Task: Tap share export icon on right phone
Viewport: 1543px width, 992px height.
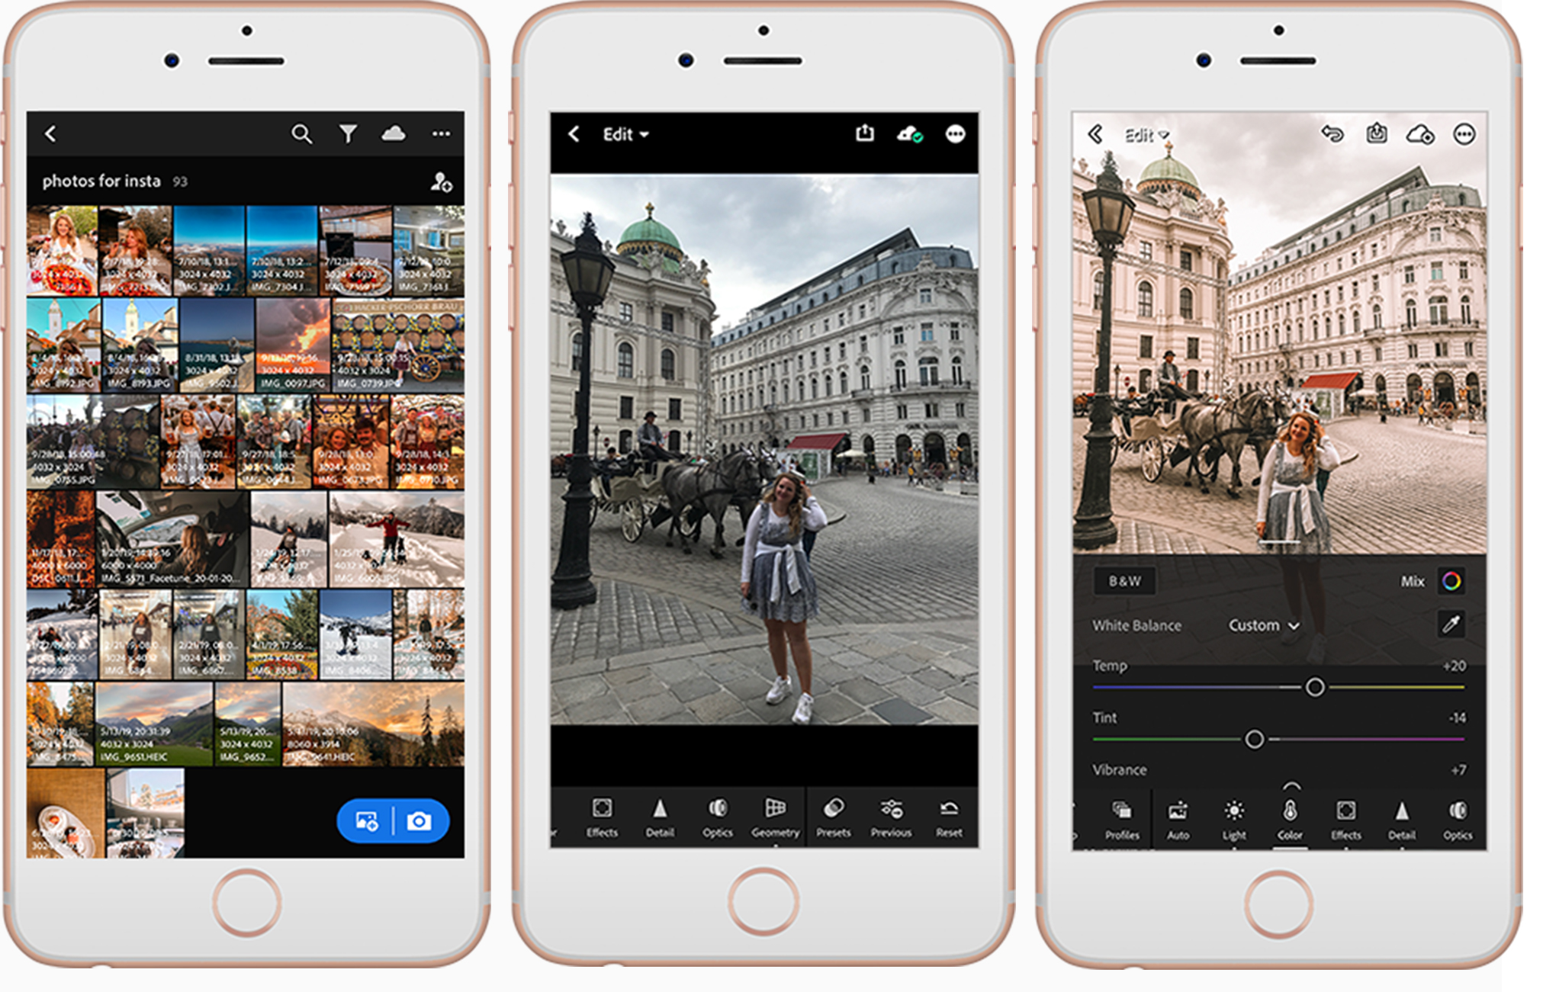Action: [x=1377, y=134]
